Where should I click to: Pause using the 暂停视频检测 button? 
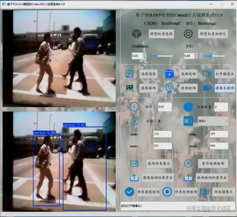pyautogui.click(x=213, y=164)
